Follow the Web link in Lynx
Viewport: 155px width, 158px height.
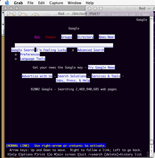pyautogui.click(x=37, y=37)
